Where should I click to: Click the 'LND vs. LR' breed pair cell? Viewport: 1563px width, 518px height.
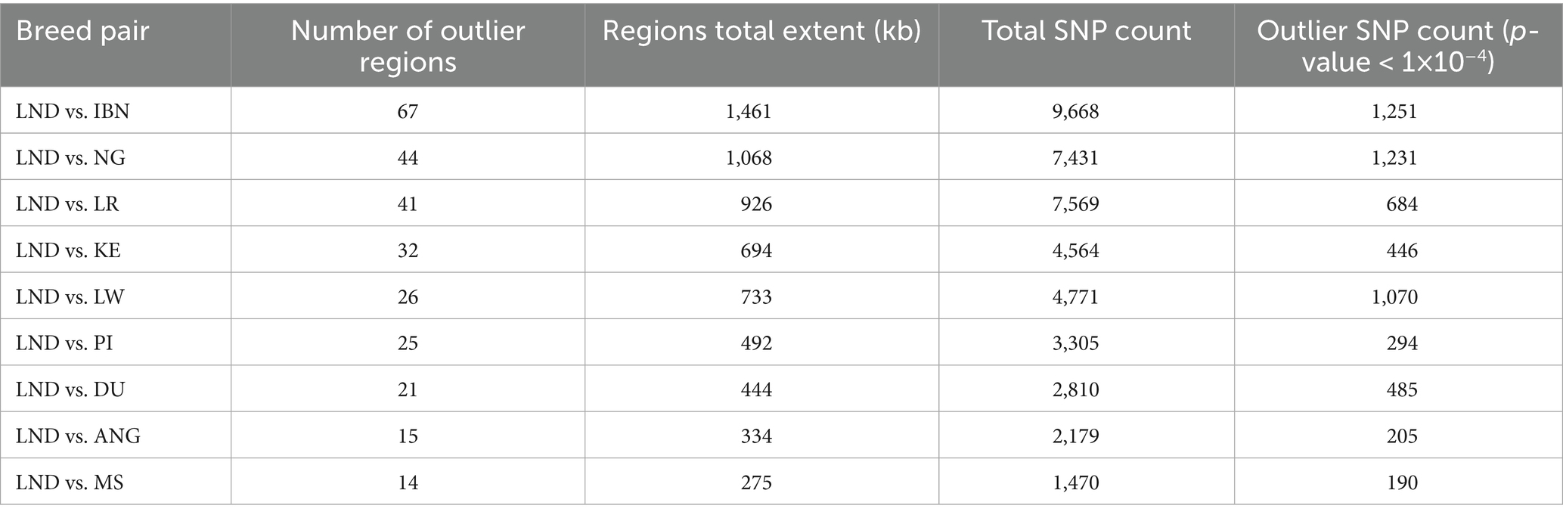point(67,204)
